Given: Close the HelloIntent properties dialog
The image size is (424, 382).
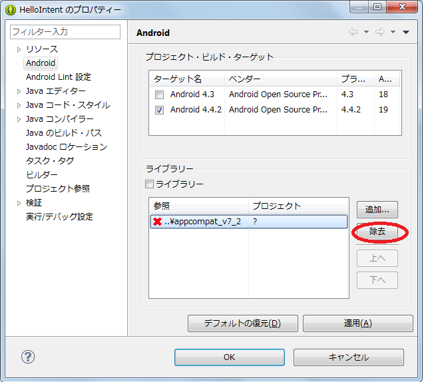Looking at the screenshot, I should pos(402,7).
